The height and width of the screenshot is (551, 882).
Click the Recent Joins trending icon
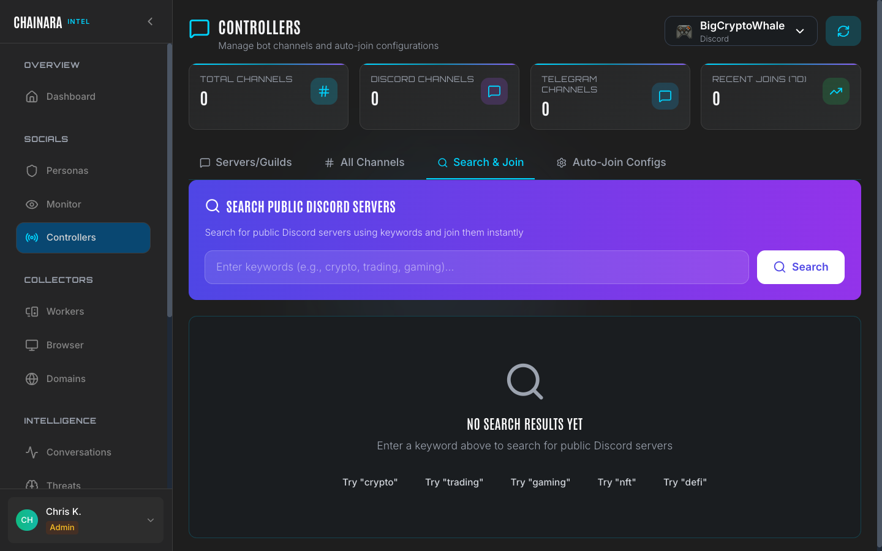836,91
